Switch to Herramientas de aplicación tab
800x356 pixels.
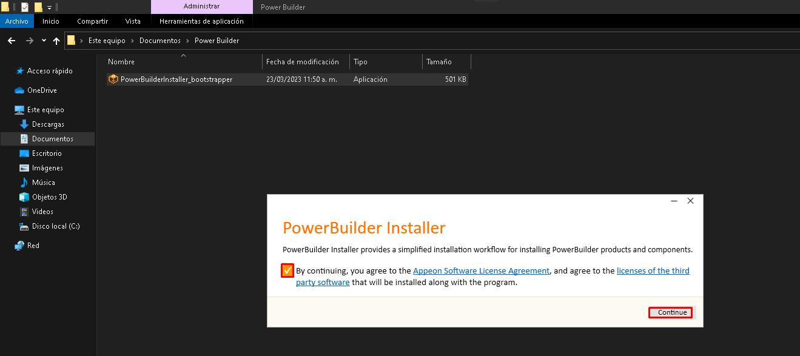[x=201, y=21]
